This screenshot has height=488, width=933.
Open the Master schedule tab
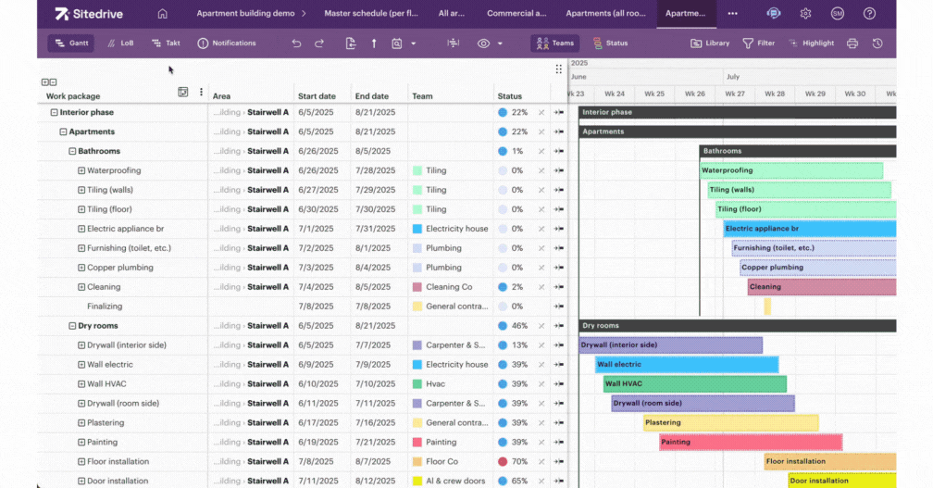[368, 14]
